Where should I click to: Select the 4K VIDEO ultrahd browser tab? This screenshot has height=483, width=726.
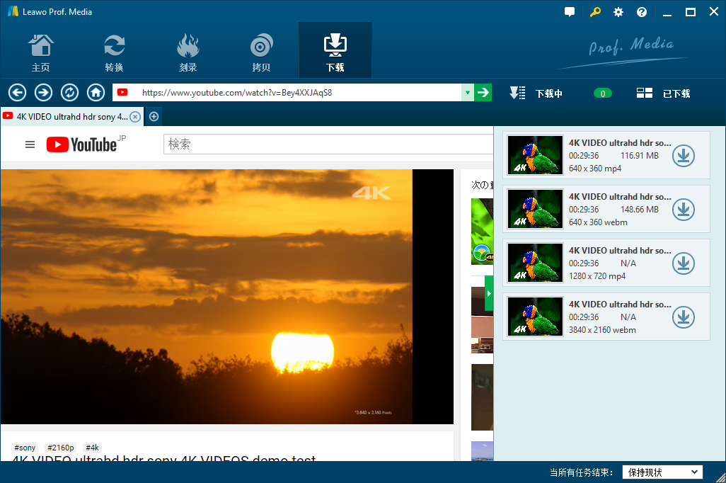71,116
